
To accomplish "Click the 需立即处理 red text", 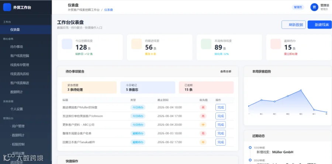I will pos(291,54).
